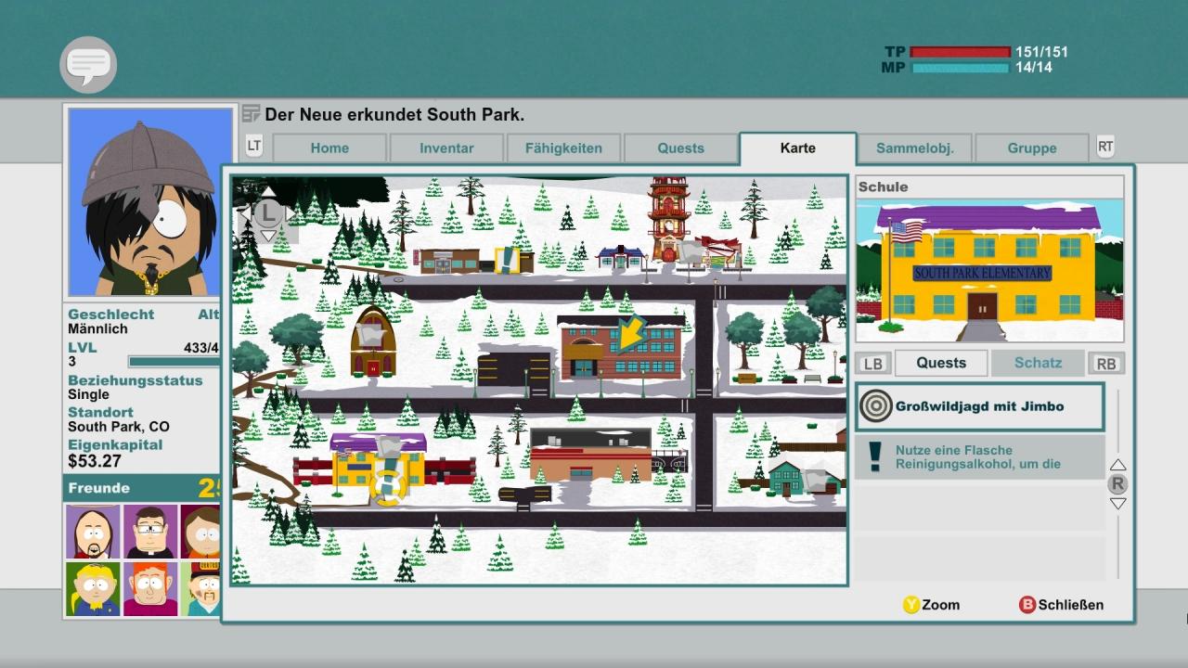The width and height of the screenshot is (1188, 668).
Task: Select the blonde-haired friend avatar
Action: pyautogui.click(x=93, y=589)
